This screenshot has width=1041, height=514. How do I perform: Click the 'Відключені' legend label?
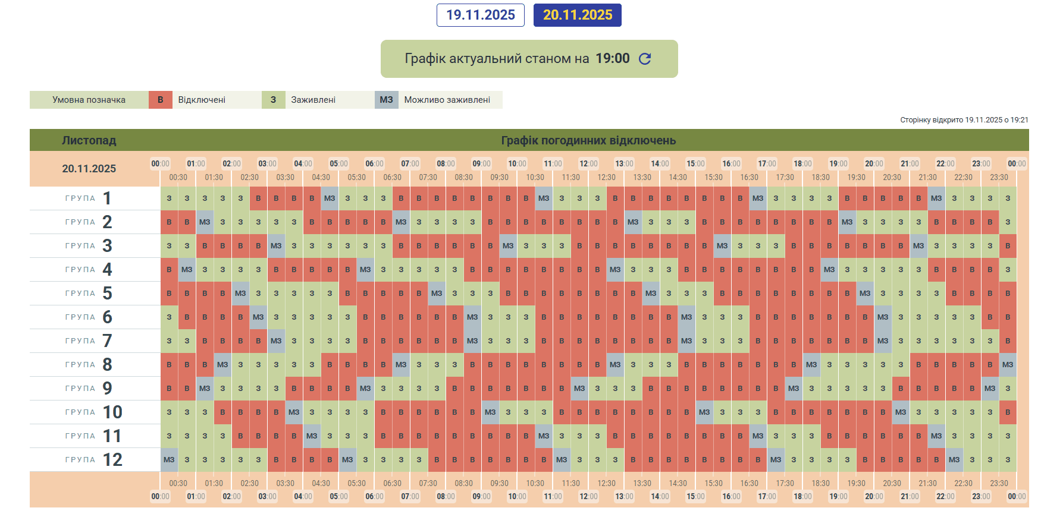pos(202,100)
